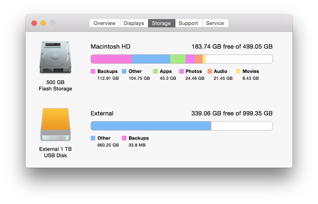Viewport: 318px width, 204px height.
Task: Click the orange Audio legend swatch
Action: point(210,71)
